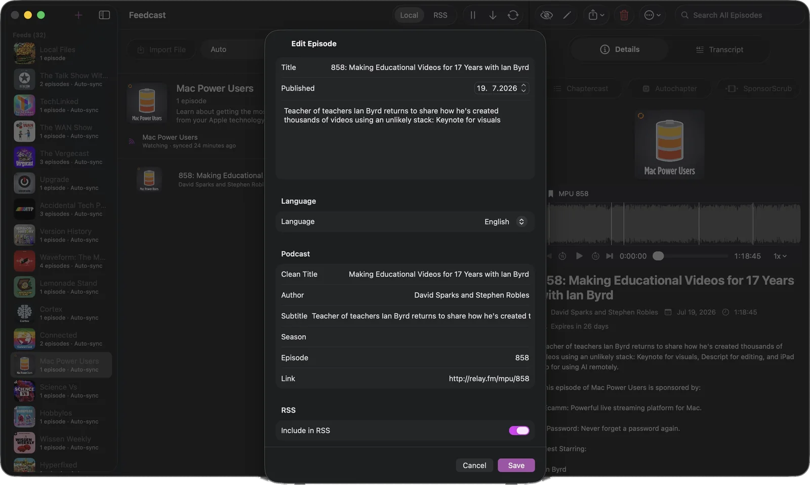Click the Mac Power Users artwork in details
Image resolution: width=810 pixels, height=485 pixels.
[669, 144]
